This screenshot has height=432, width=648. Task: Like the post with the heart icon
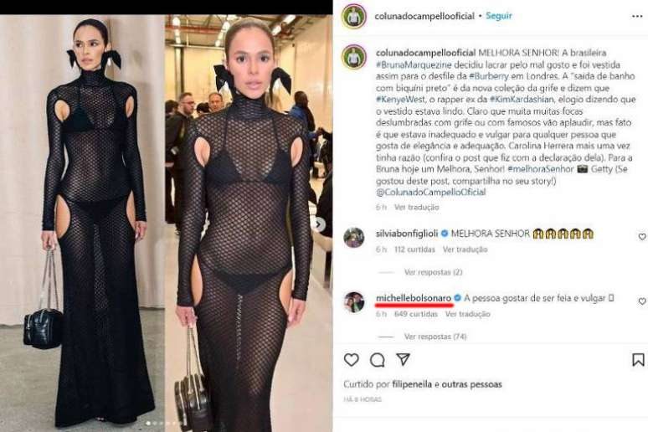click(x=352, y=360)
